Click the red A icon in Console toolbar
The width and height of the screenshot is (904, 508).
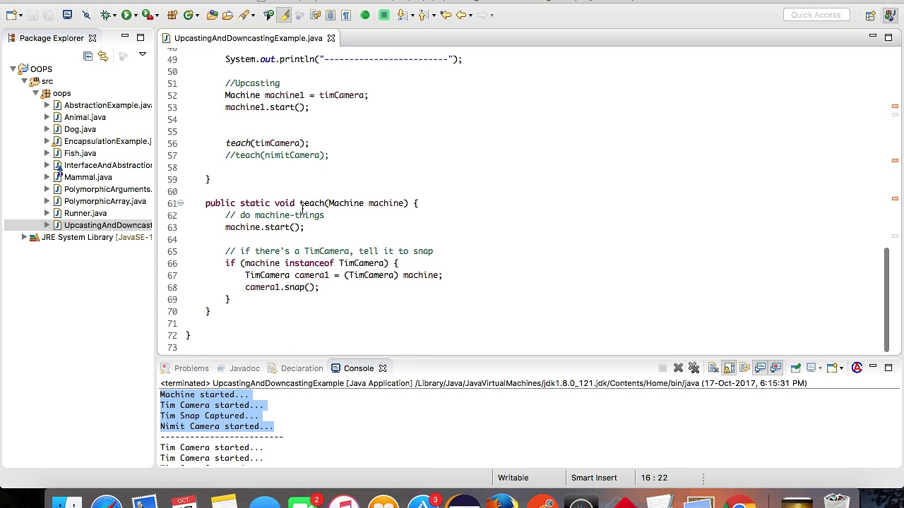click(x=857, y=368)
